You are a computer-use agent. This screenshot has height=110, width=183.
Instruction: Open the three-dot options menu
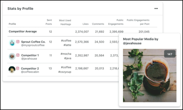point(156,9)
